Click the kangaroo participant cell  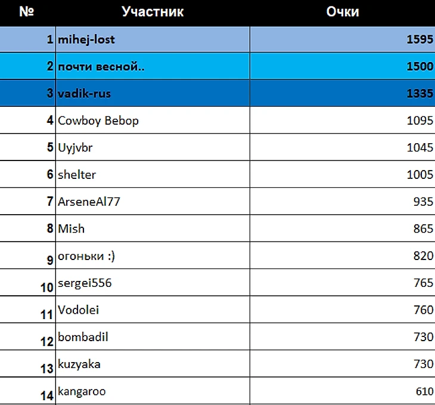click(x=153, y=391)
